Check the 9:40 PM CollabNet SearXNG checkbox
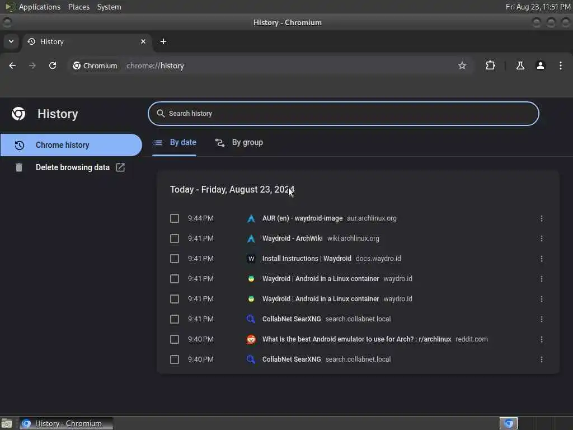This screenshot has height=430, width=573. 175,359
